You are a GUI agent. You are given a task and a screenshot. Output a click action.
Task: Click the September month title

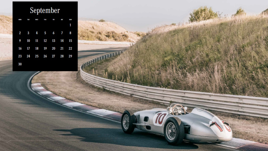point(45,10)
